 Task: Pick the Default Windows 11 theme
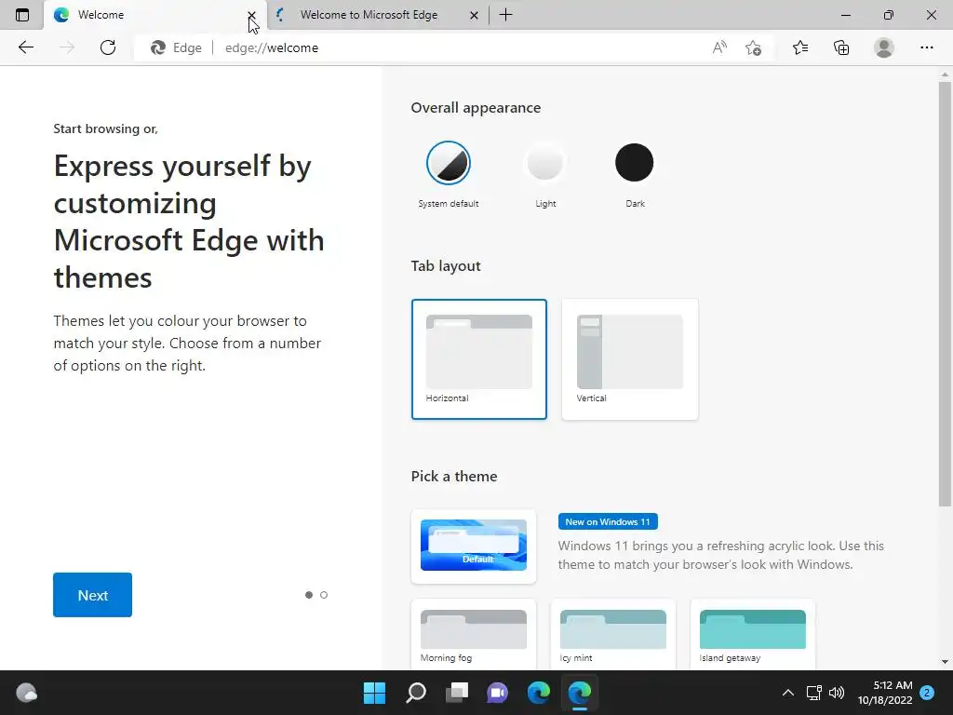474,546
